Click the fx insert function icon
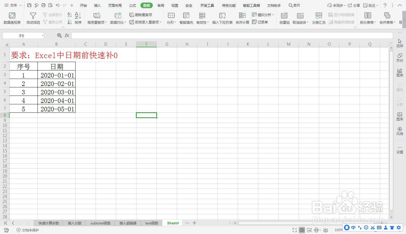The image size is (406, 234). (67, 36)
